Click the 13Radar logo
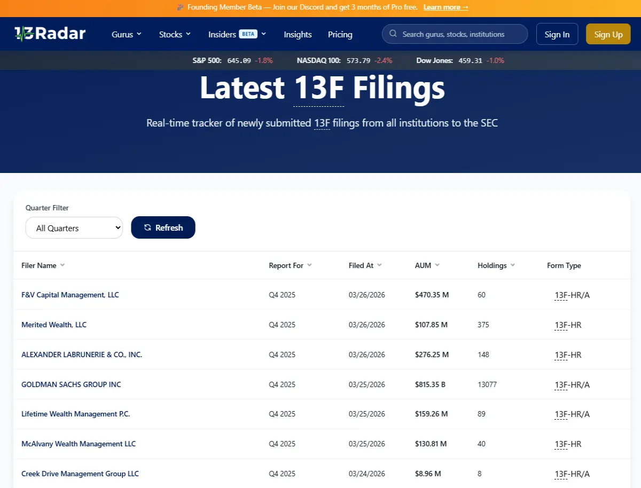This screenshot has width=641, height=488. tap(50, 34)
